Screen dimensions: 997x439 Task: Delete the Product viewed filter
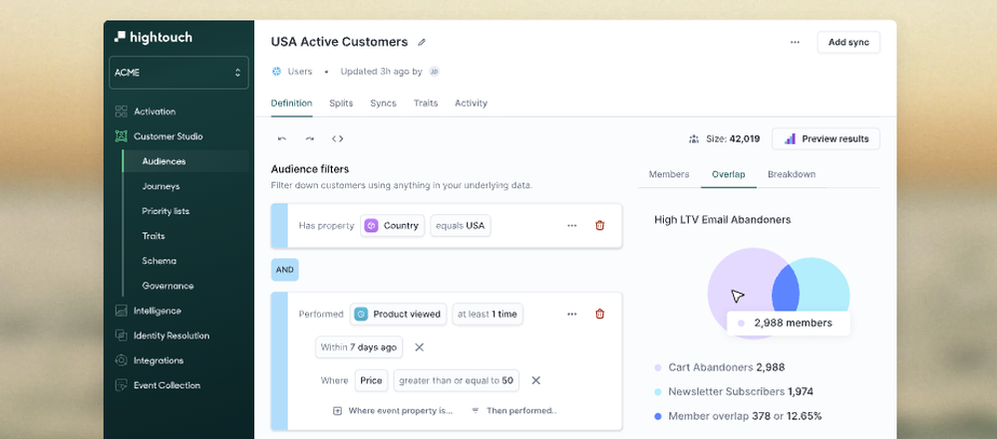coord(599,314)
